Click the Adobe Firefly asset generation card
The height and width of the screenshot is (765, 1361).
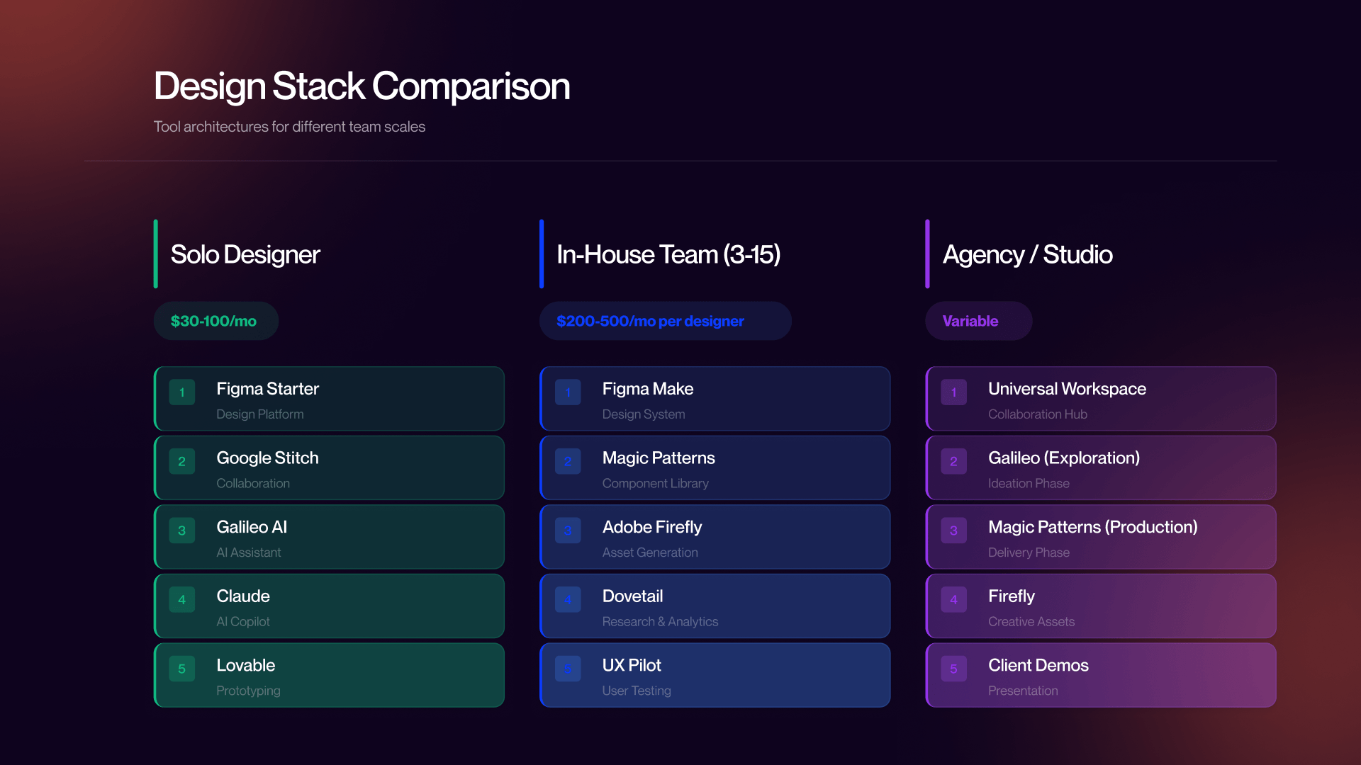tap(715, 537)
